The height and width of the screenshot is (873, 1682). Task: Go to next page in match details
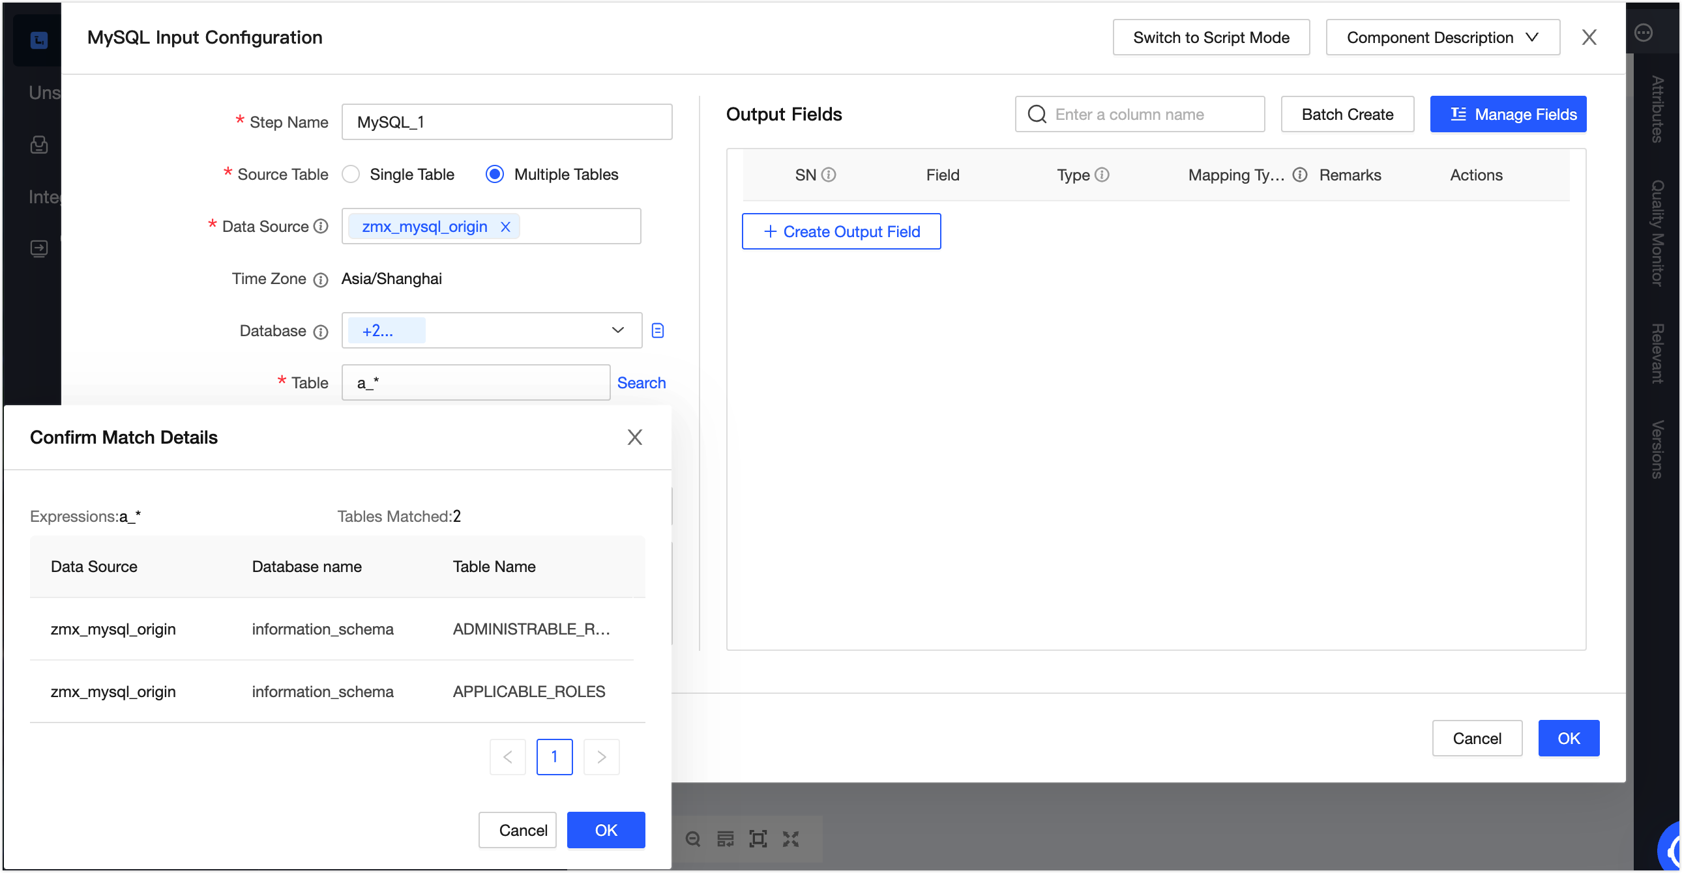tap(601, 757)
